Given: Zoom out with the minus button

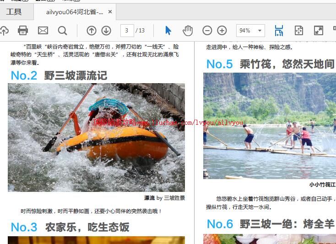Looking at the screenshot, I should click(x=207, y=31).
